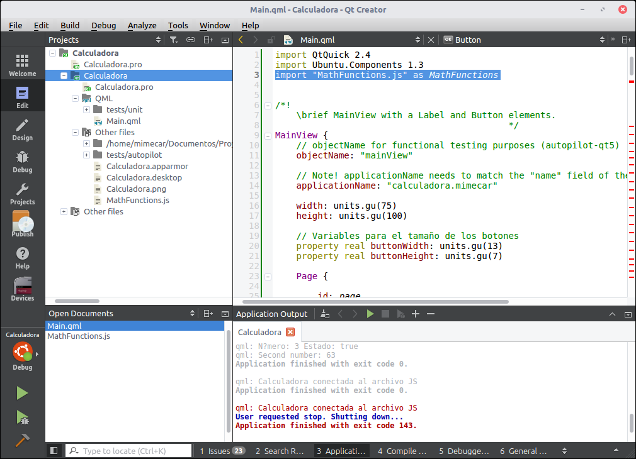Synchronize Projects tree with editor
The height and width of the screenshot is (459, 636).
(x=191, y=40)
